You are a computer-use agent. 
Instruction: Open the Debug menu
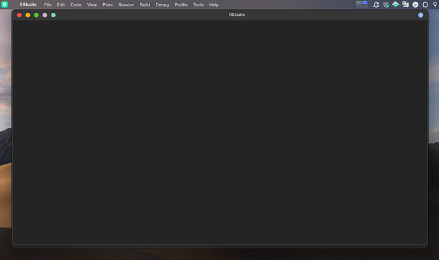click(x=162, y=4)
